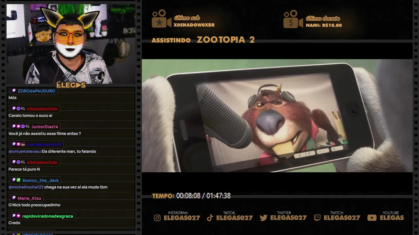Click the 'NAMI: R$10.00' donate text

point(324,25)
